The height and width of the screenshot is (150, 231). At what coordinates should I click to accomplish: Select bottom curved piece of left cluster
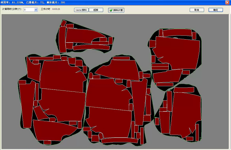(56, 131)
